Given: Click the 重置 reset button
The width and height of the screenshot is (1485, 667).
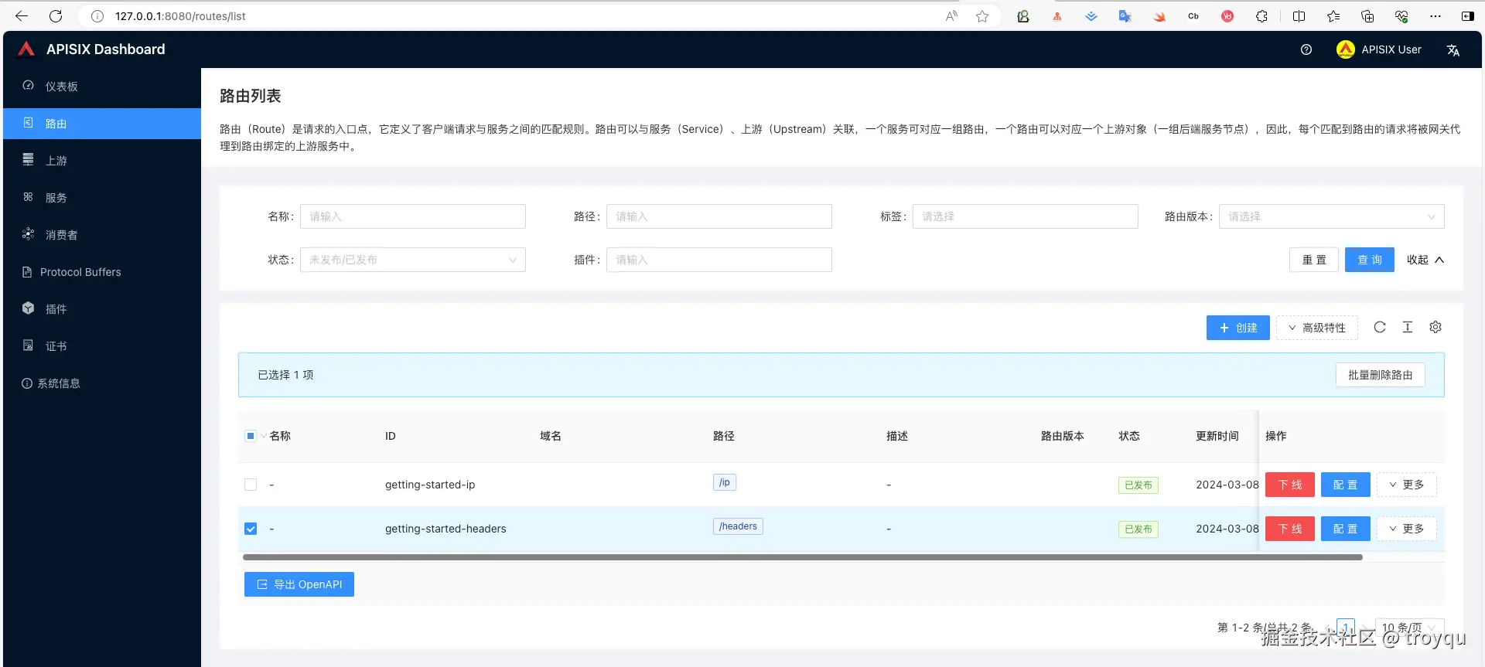Looking at the screenshot, I should coord(1314,260).
